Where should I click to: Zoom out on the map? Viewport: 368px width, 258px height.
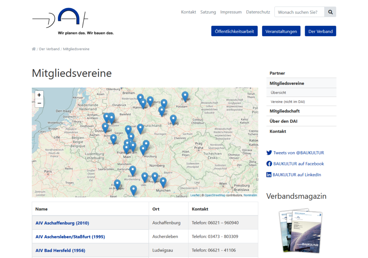pyautogui.click(x=39, y=103)
